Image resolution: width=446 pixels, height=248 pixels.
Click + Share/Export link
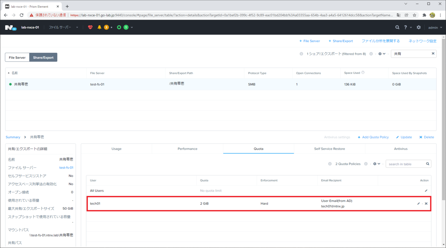point(341,41)
